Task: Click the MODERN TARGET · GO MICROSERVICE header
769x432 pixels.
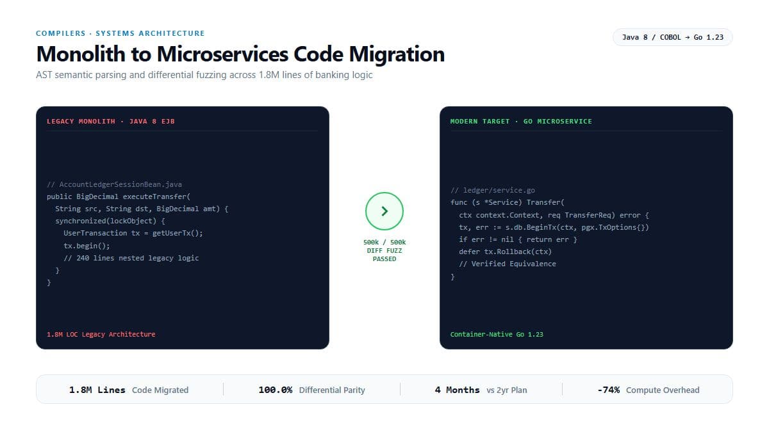Action: tap(521, 121)
